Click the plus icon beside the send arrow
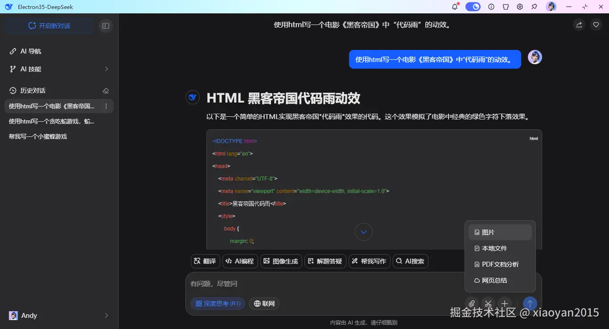609x329 pixels. click(505, 304)
